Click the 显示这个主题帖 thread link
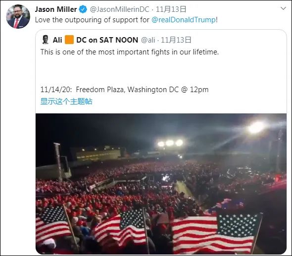Viewport: 292px width, 256px height. pyautogui.click(x=66, y=102)
